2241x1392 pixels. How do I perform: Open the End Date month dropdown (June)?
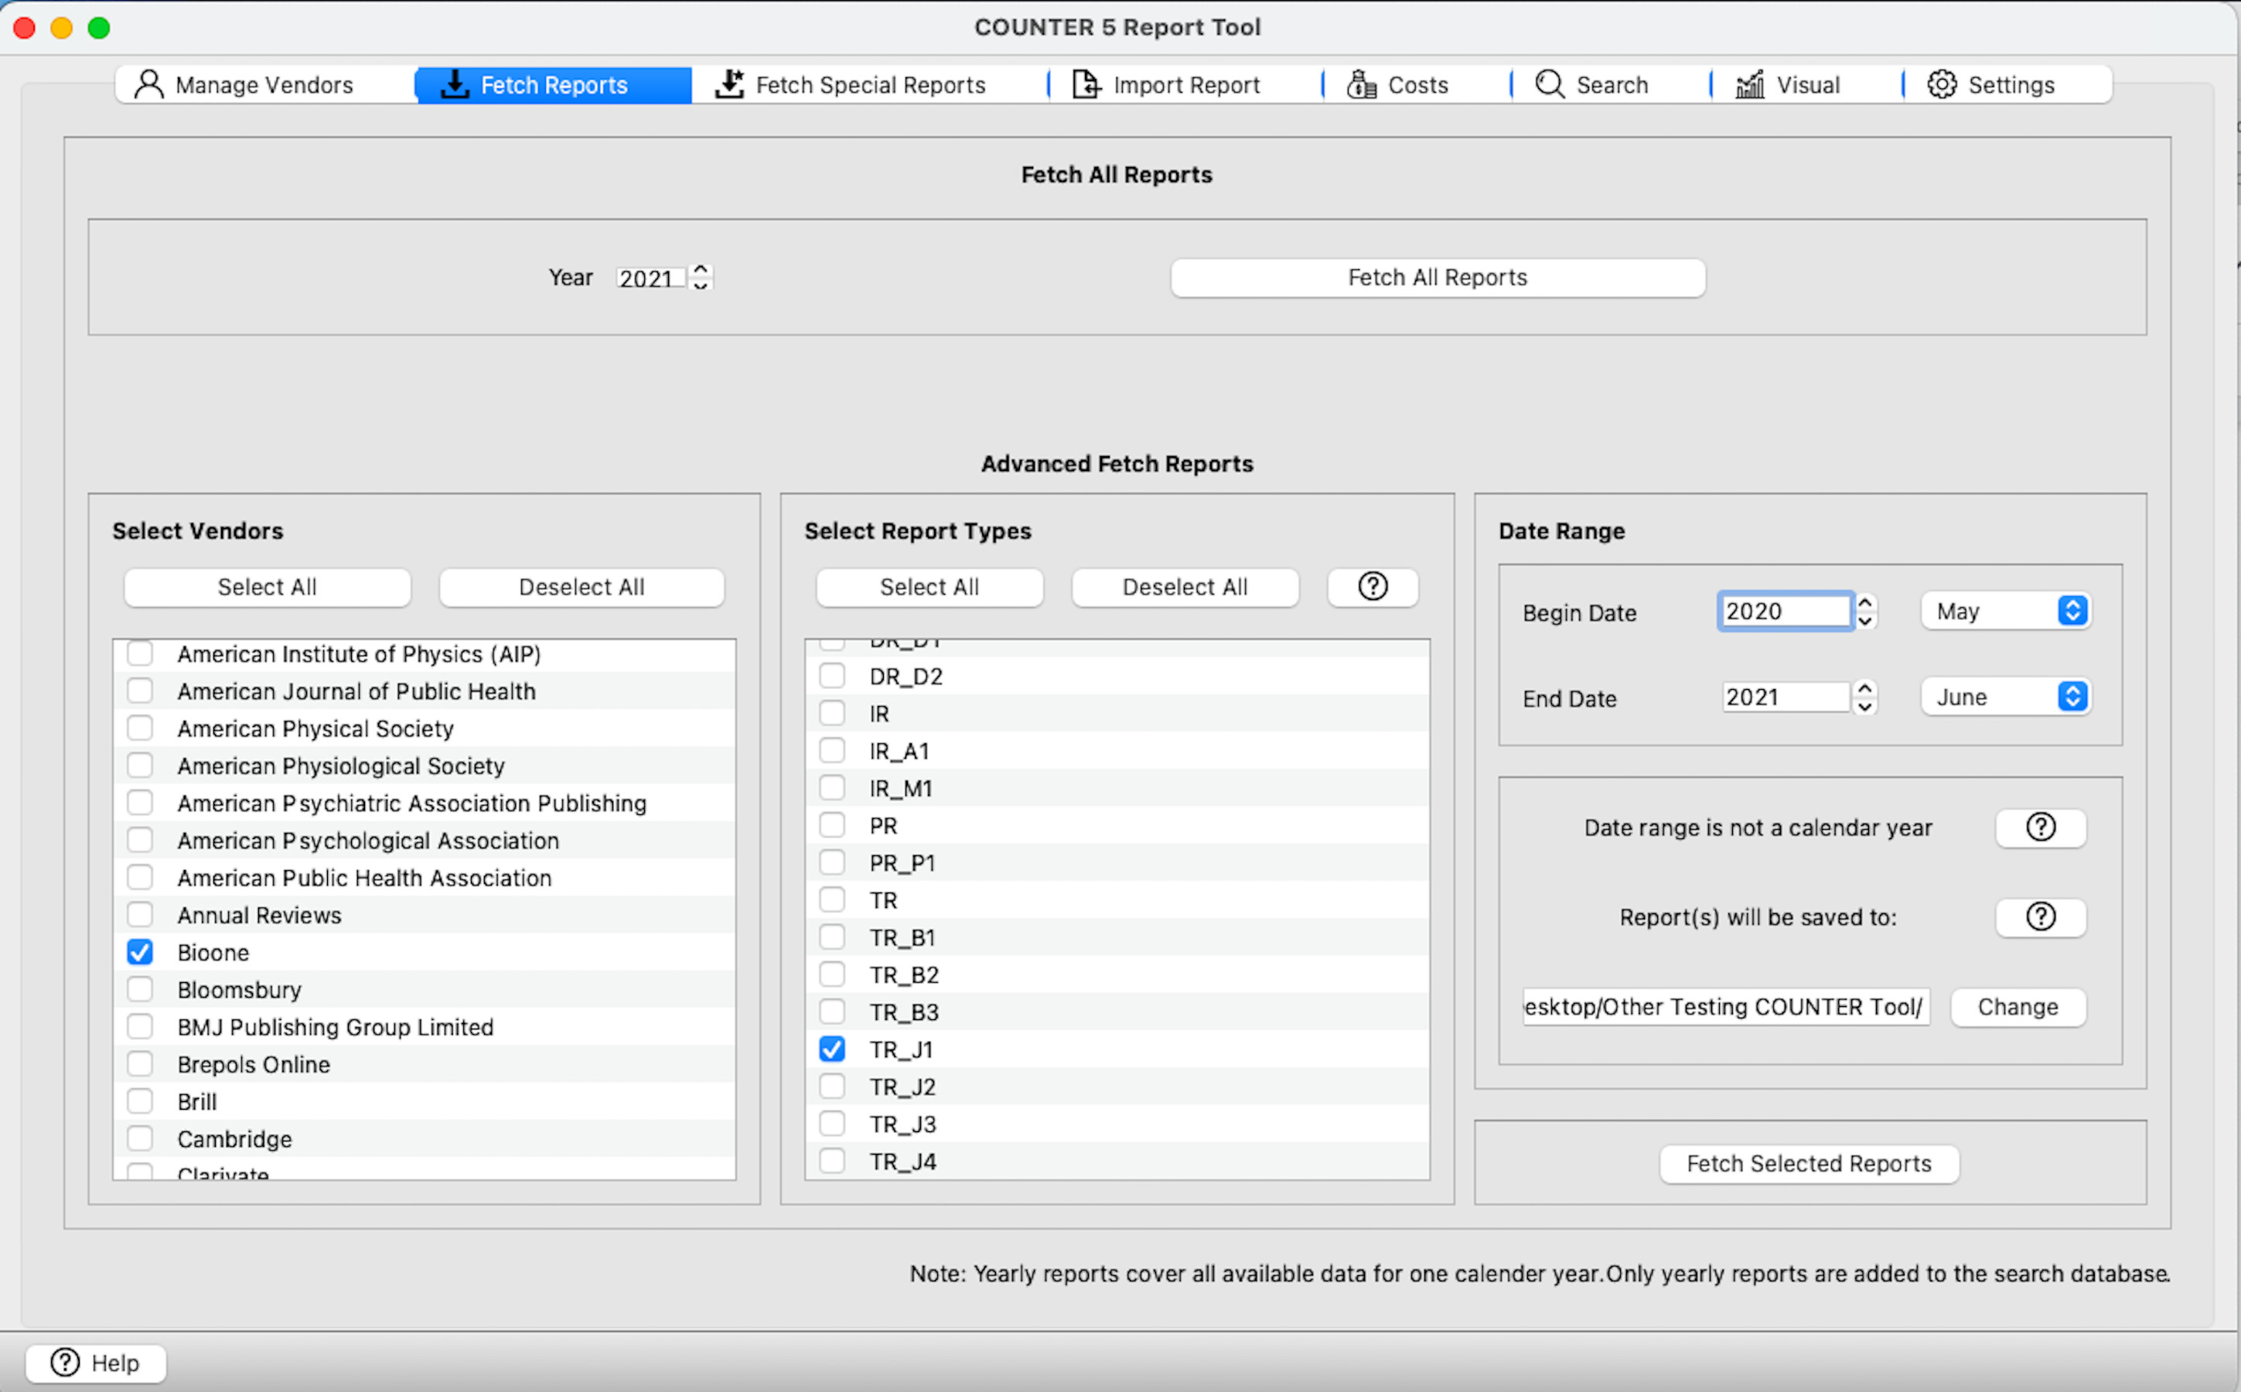click(2007, 697)
